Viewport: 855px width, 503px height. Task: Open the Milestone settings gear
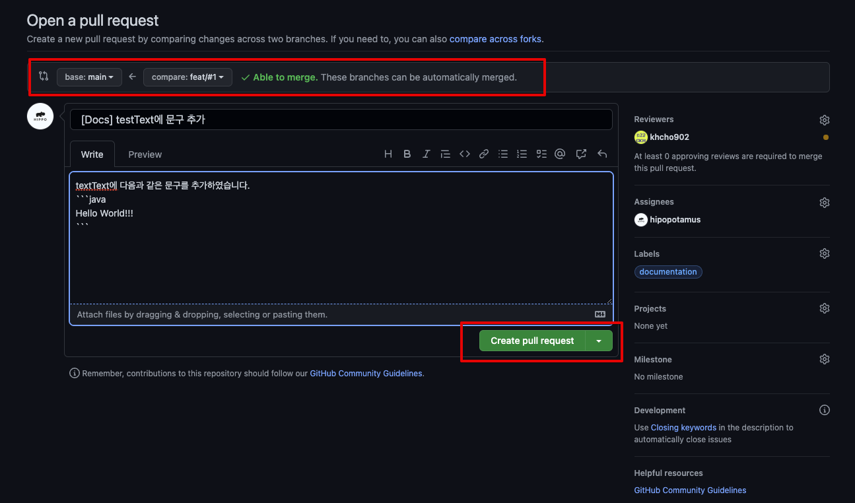tap(825, 359)
